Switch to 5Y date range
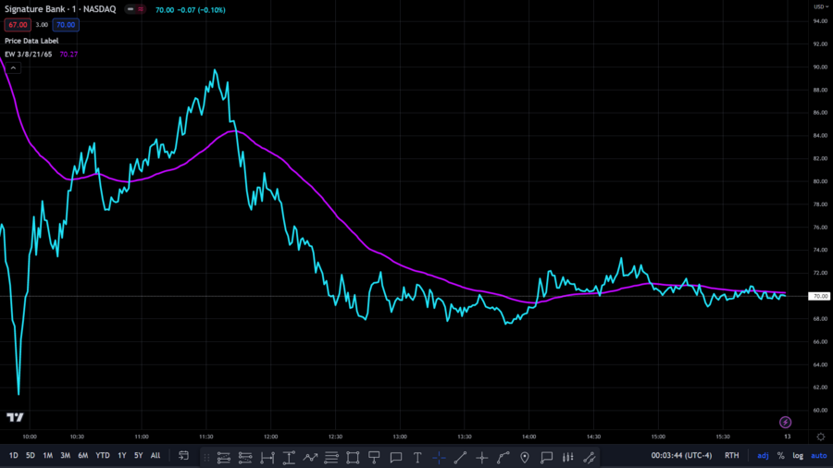 pyautogui.click(x=138, y=456)
